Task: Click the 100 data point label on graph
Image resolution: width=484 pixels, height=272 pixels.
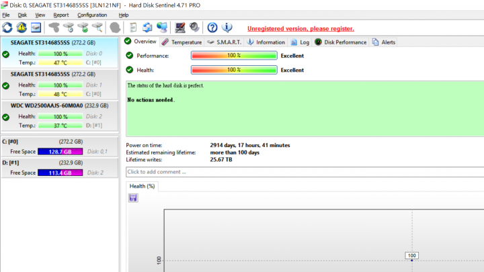Action: (x=412, y=255)
